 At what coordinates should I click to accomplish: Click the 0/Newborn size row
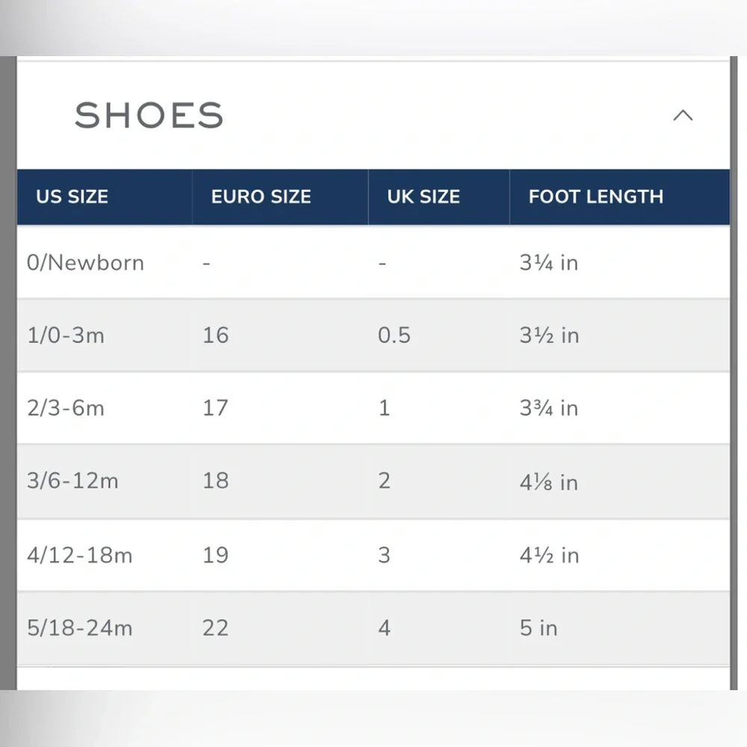point(373,262)
